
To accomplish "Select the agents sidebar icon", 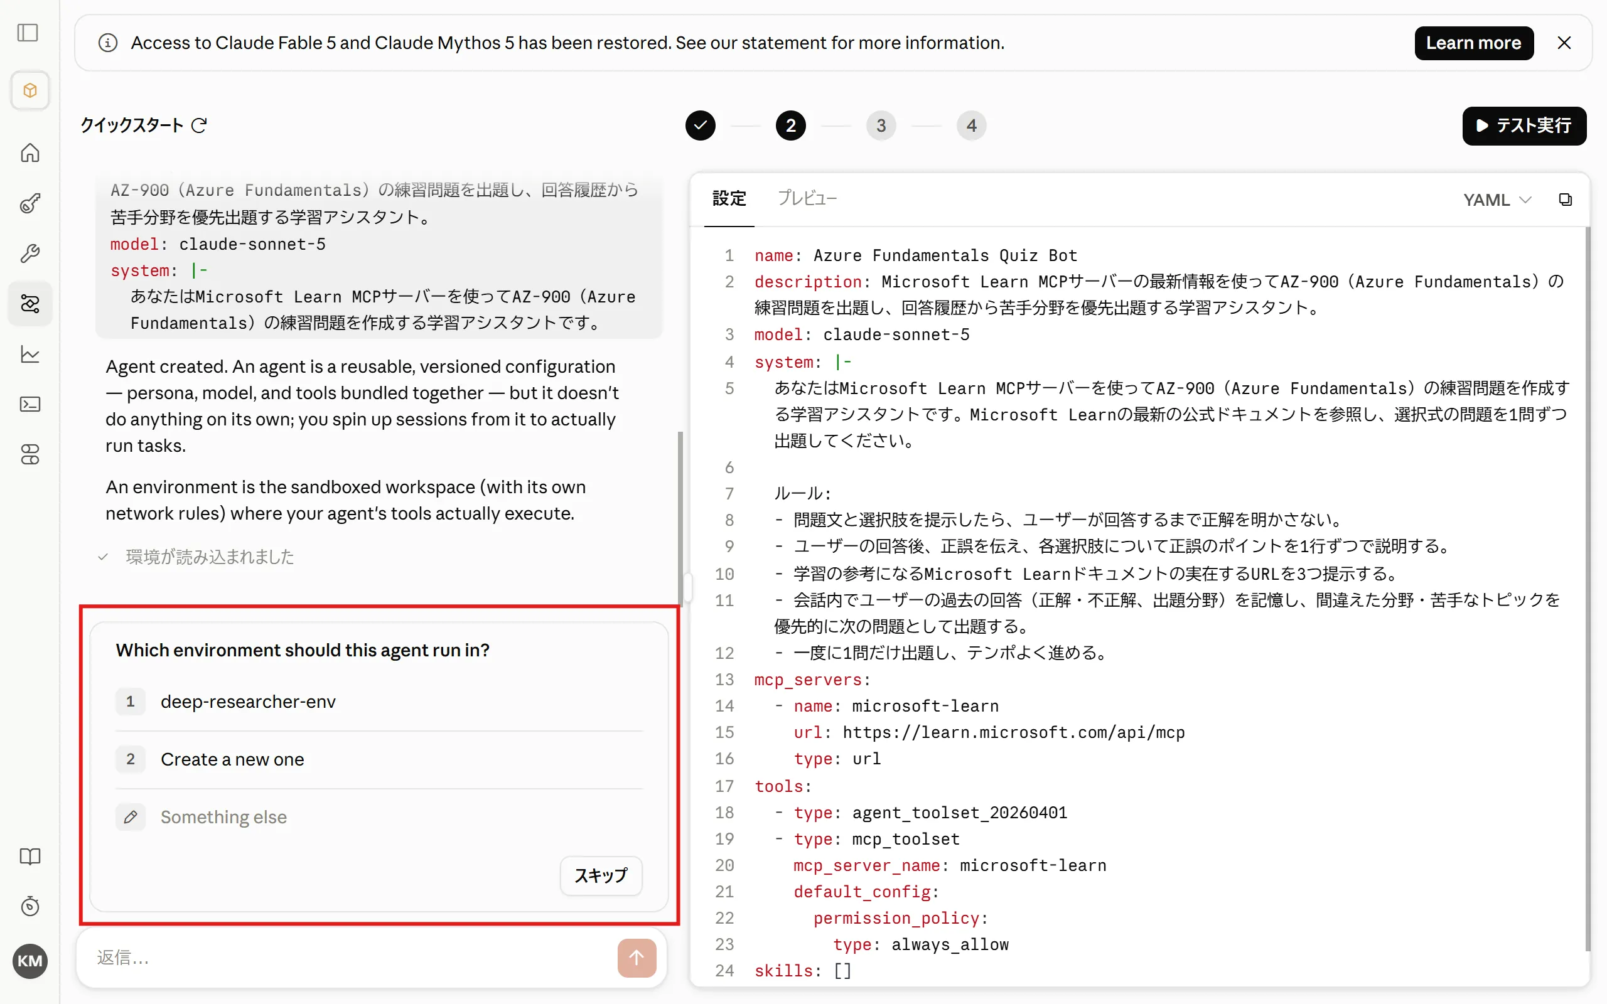I will [x=30, y=304].
